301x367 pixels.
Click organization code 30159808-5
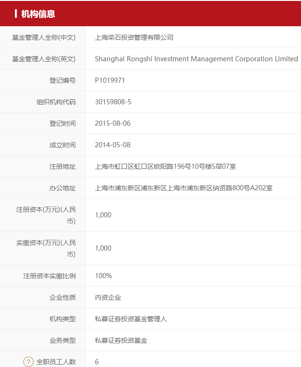click(x=113, y=102)
